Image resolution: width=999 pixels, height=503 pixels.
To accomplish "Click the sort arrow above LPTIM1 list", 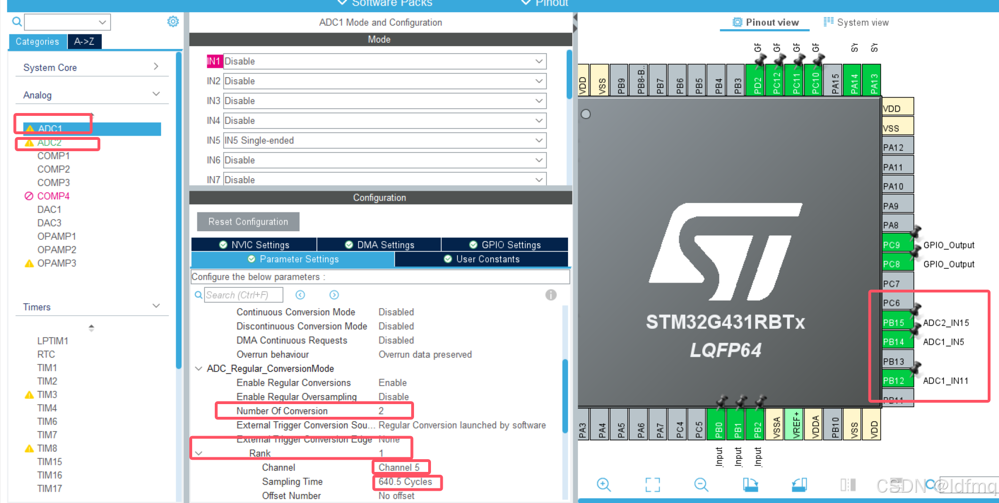I will [91, 327].
